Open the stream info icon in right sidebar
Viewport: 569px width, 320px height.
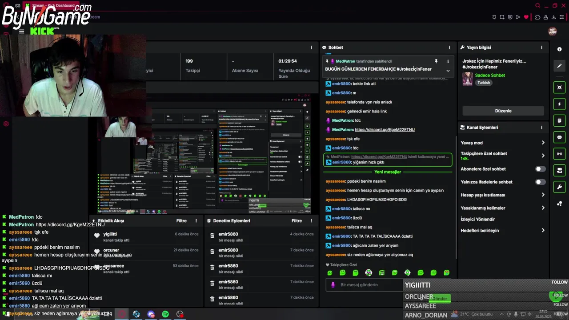559,49
